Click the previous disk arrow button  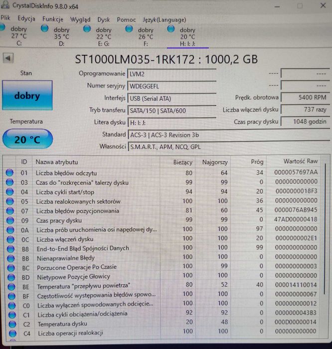pyautogui.click(x=8, y=58)
